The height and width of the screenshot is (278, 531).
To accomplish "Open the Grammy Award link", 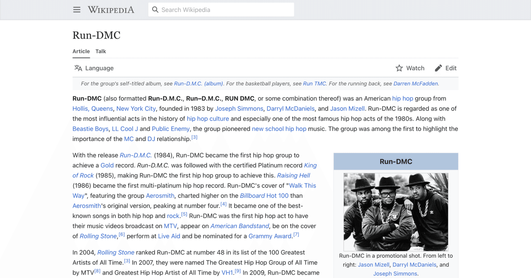I will 270,236.
